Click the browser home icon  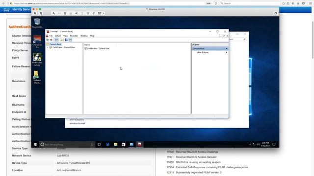tap(298, 3)
